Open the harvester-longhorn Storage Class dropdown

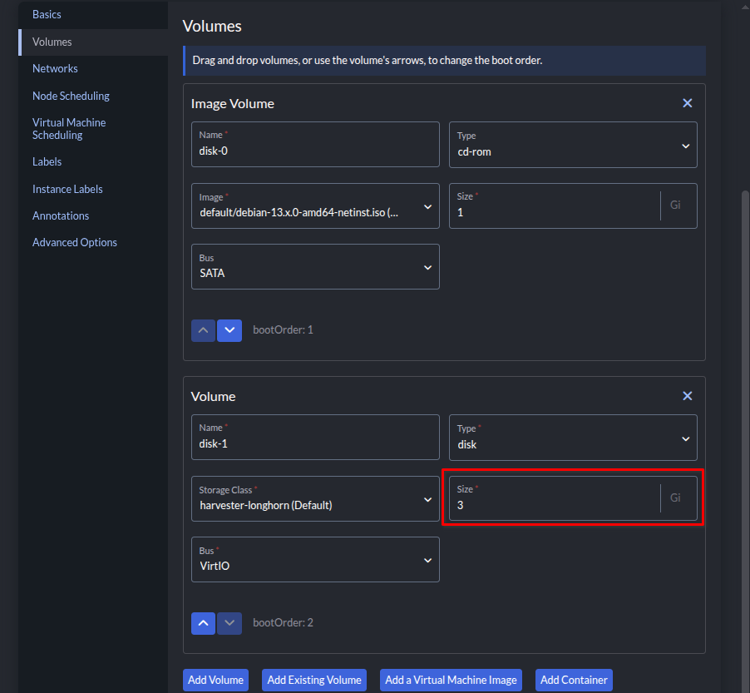[x=315, y=498]
